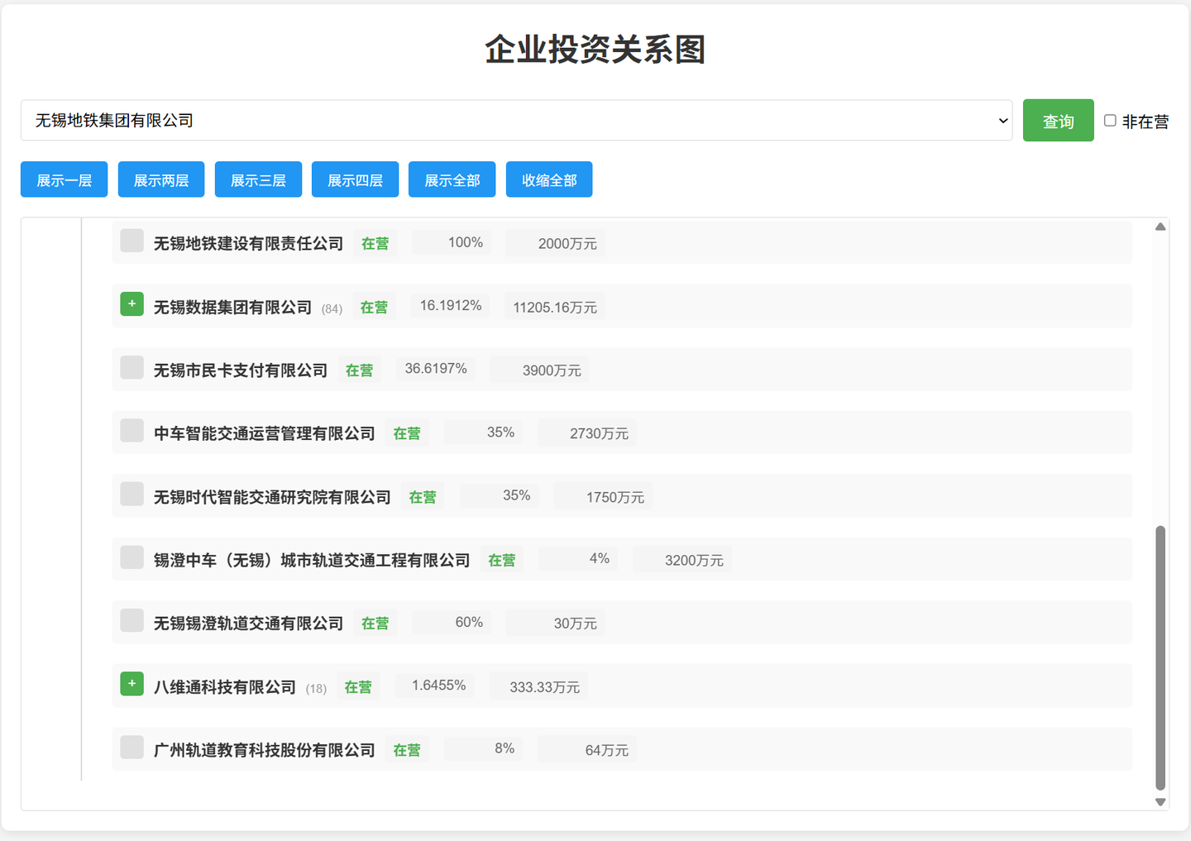Click the 11205.16万元 amount

click(555, 307)
